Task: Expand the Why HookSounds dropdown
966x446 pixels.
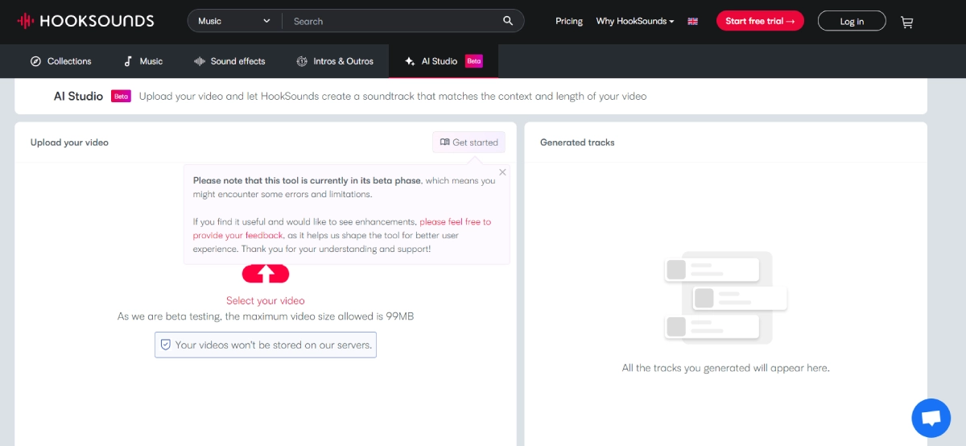Action: [635, 21]
